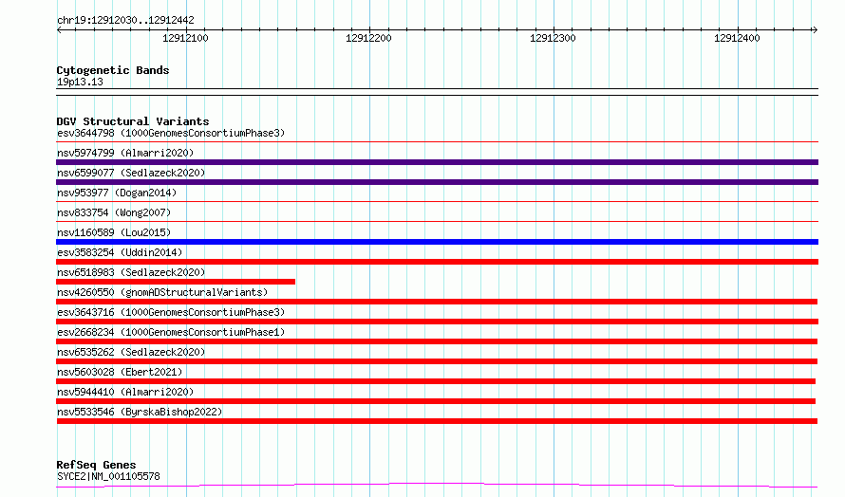Image resolution: width=845 pixels, height=497 pixels.
Task: Click the esv3644798 (1000GenomesConsortiumPhase3) variant label
Action: 171,133
